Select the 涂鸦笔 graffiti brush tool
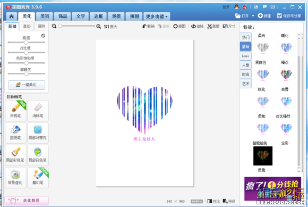 coord(16,111)
